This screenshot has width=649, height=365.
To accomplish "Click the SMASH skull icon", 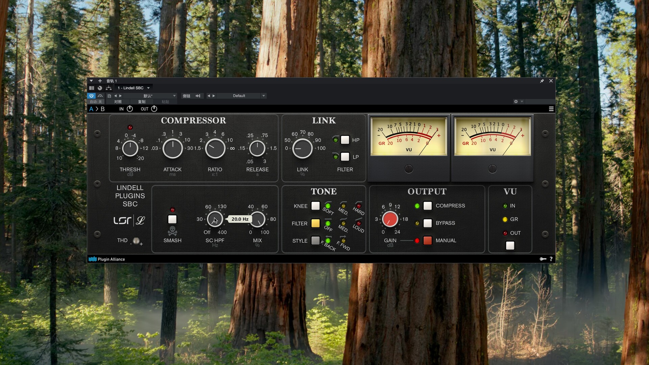I will tap(172, 231).
